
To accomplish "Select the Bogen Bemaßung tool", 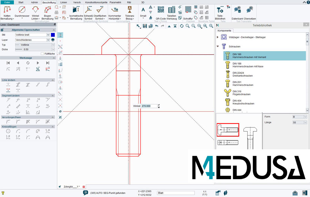I will (x=48, y=13).
